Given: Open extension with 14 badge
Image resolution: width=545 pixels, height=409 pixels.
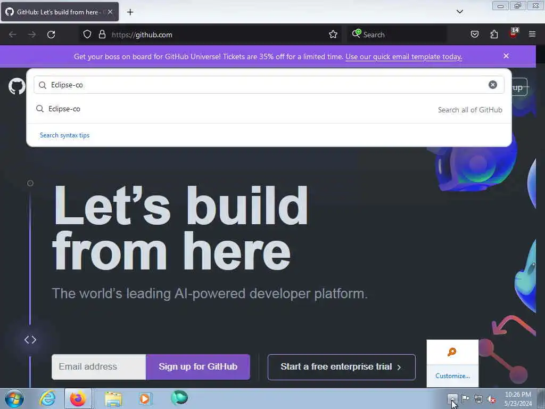Looking at the screenshot, I should 514,33.
